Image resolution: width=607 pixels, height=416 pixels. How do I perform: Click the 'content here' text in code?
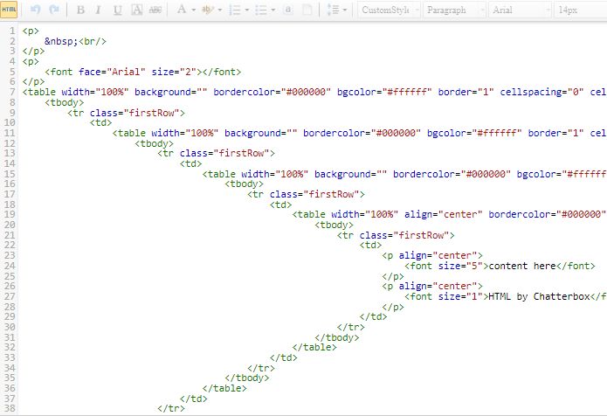coord(522,266)
